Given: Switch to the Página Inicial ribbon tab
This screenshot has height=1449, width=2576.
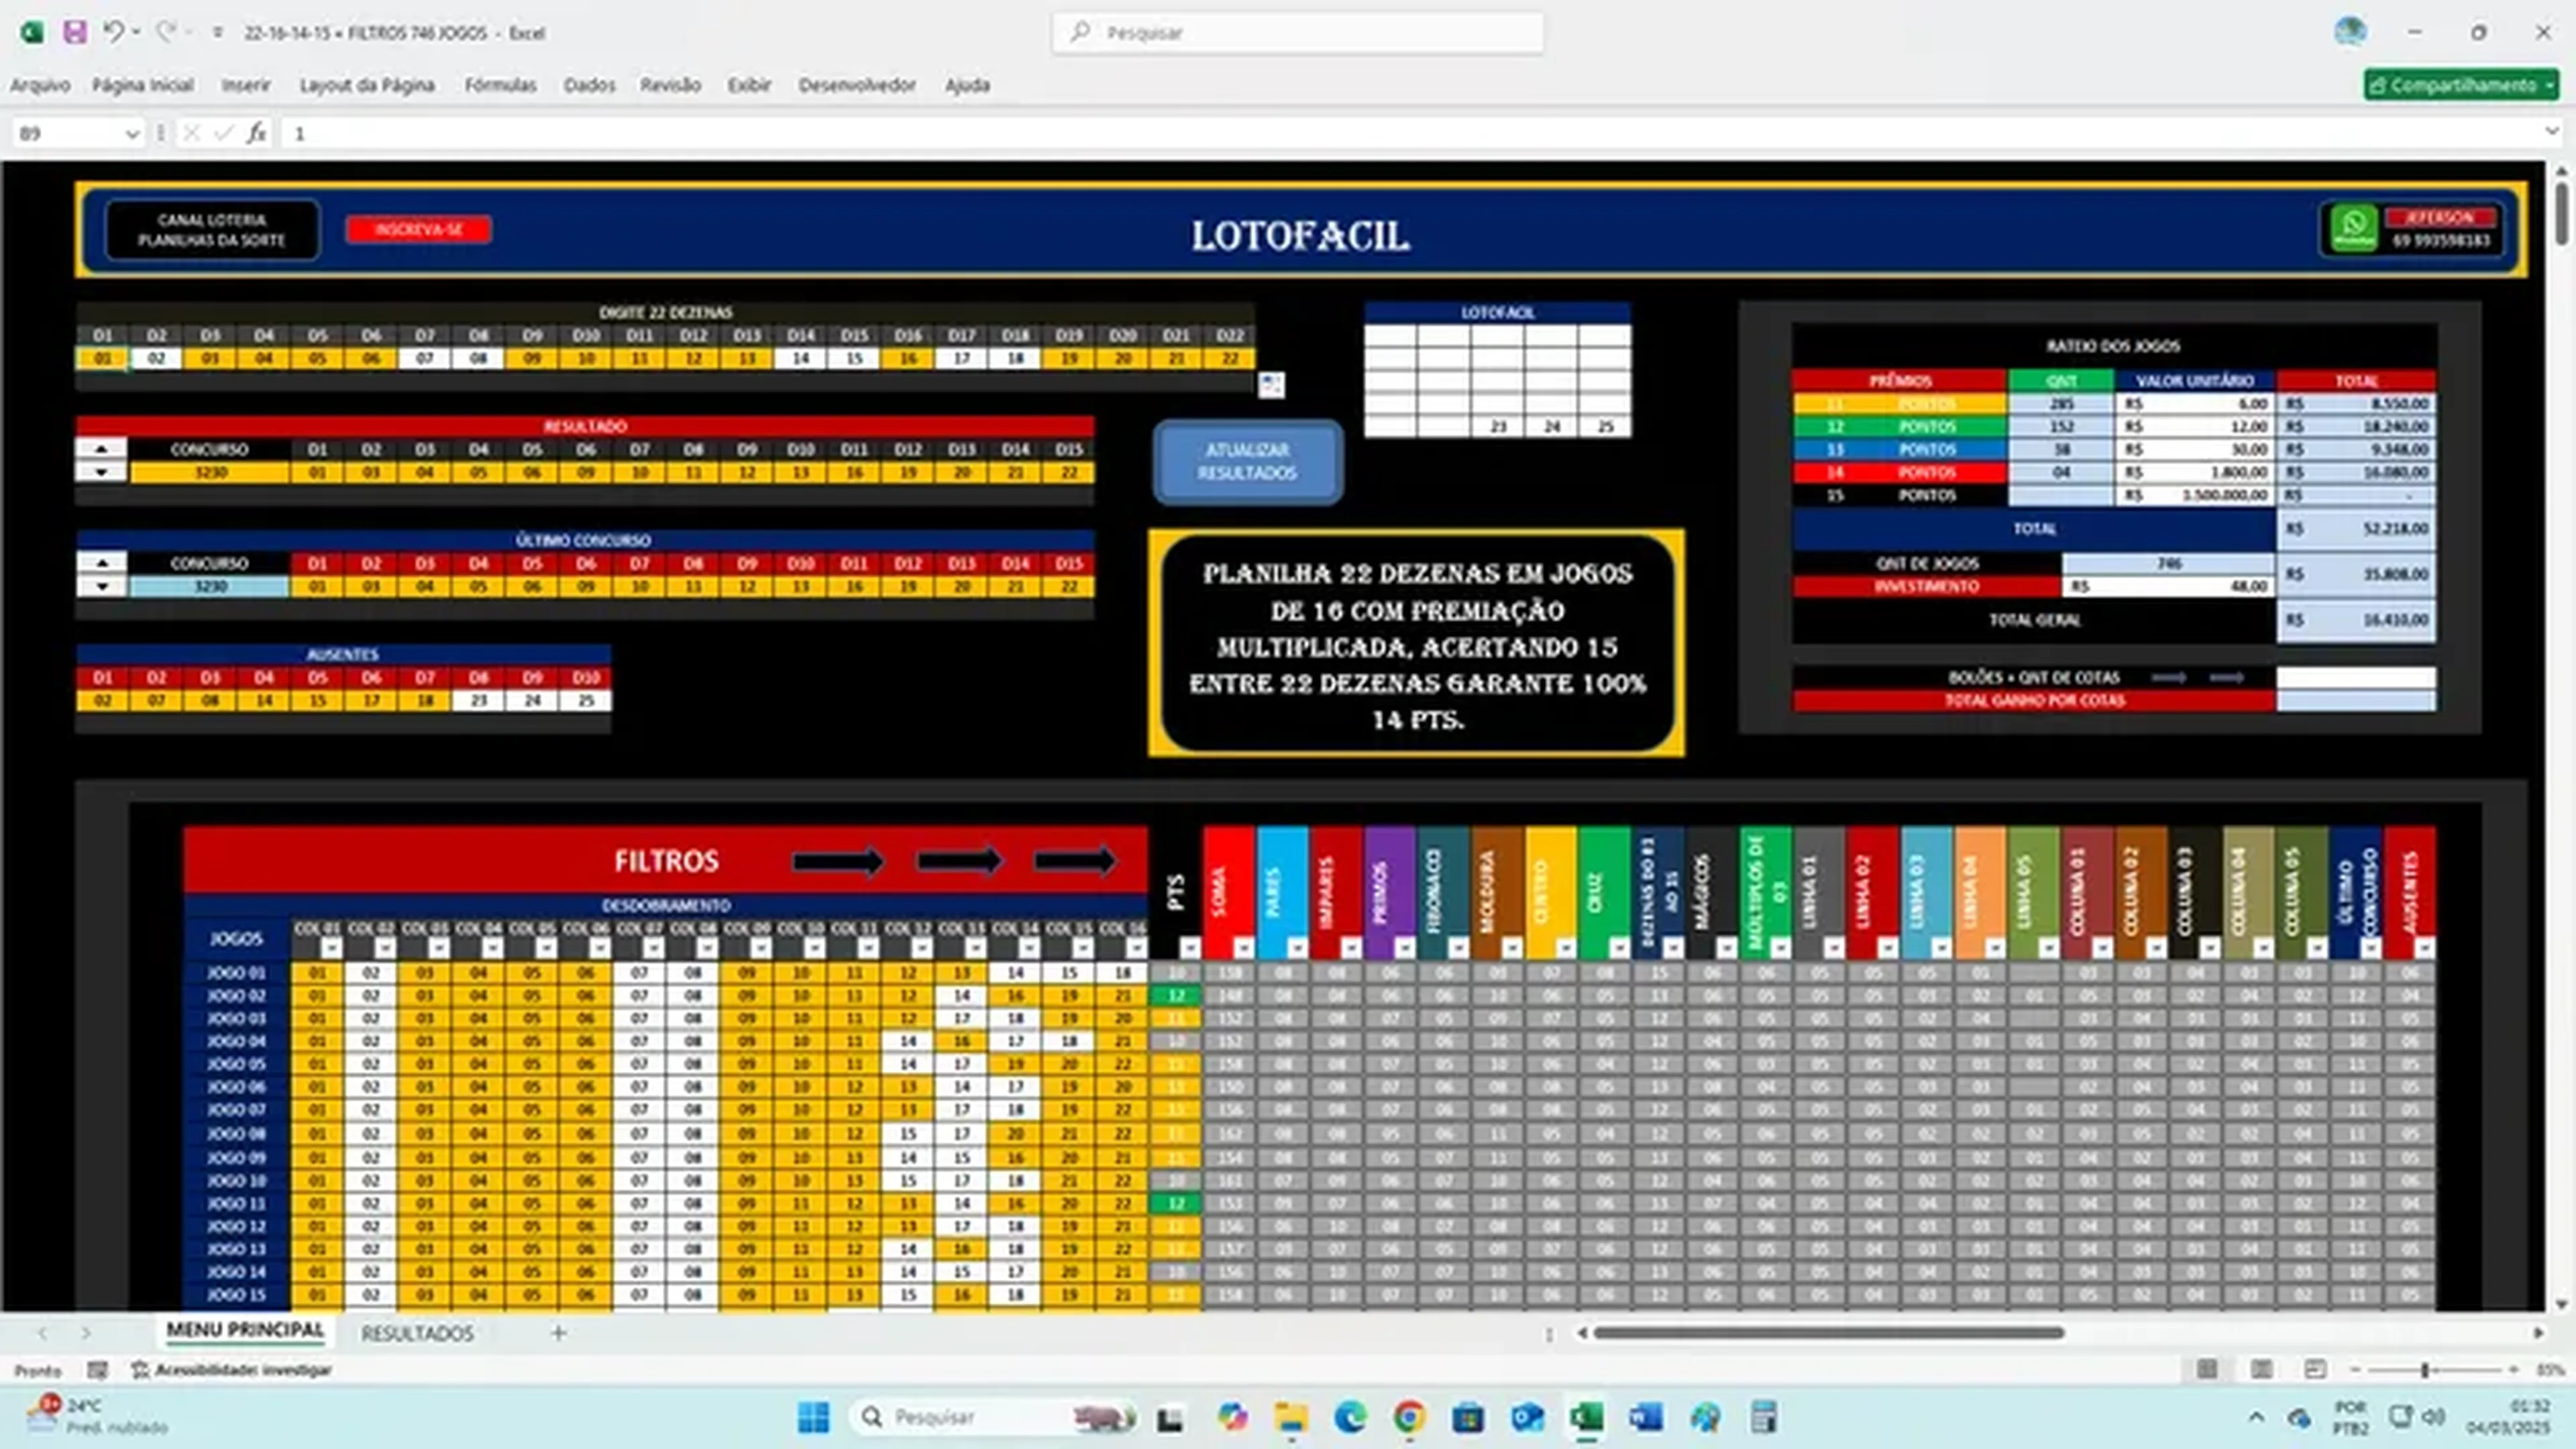Looking at the screenshot, I should click(x=143, y=85).
